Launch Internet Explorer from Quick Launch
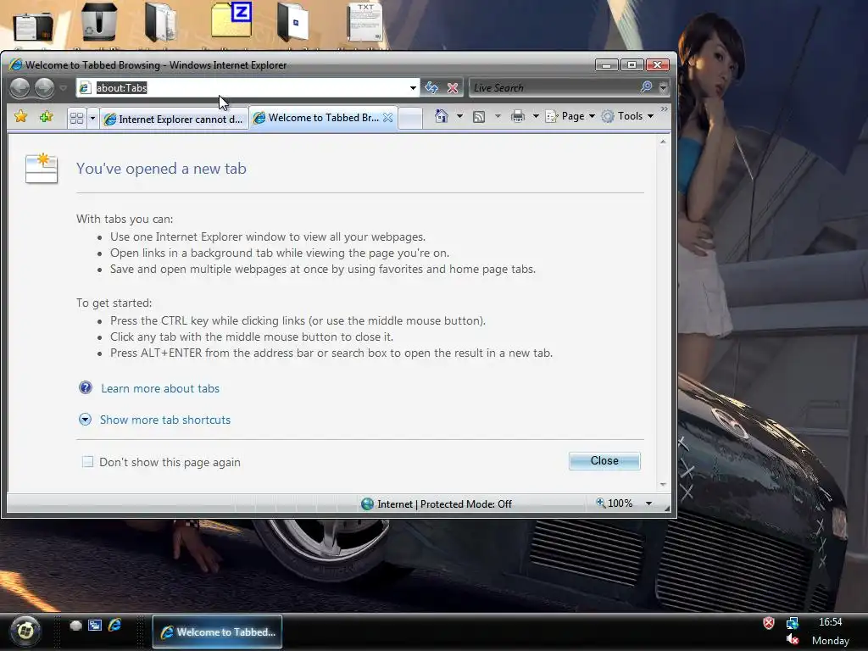The image size is (868, 651). tap(114, 625)
